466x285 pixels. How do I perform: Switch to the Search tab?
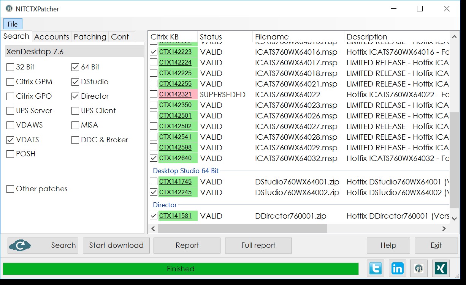point(16,36)
